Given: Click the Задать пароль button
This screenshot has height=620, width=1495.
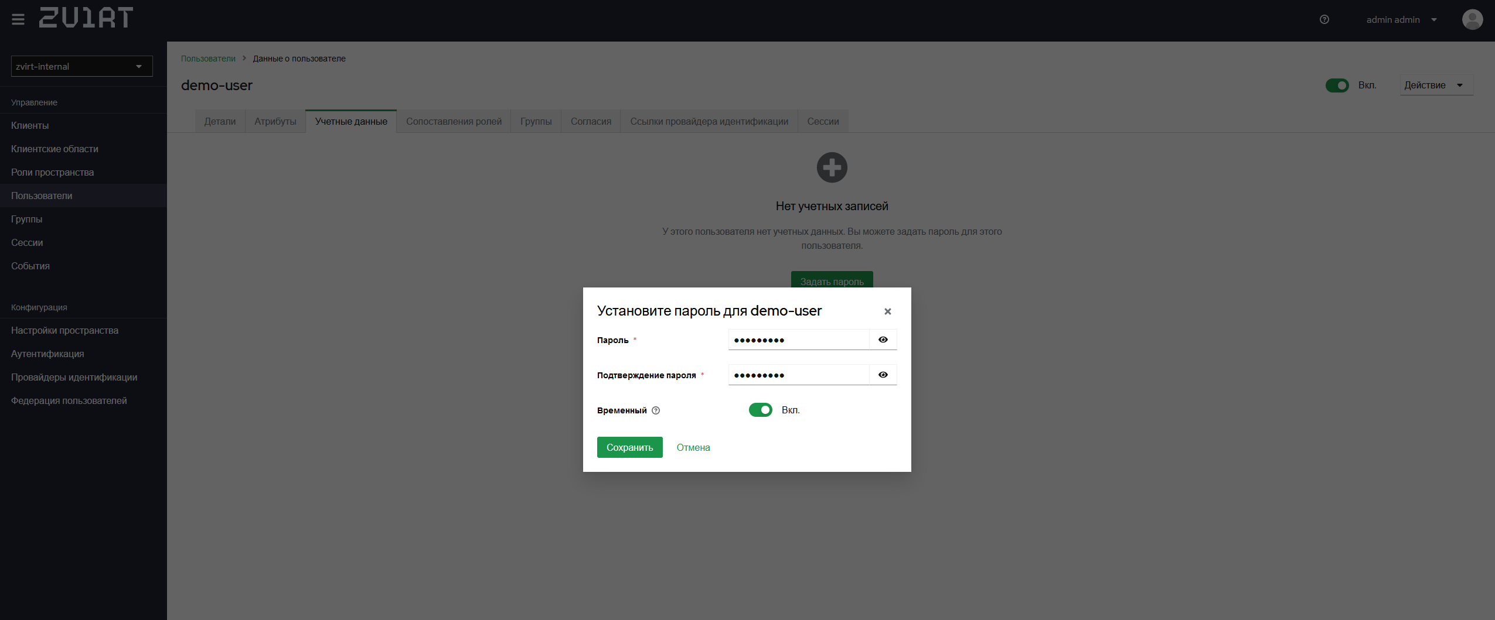Looking at the screenshot, I should (832, 280).
